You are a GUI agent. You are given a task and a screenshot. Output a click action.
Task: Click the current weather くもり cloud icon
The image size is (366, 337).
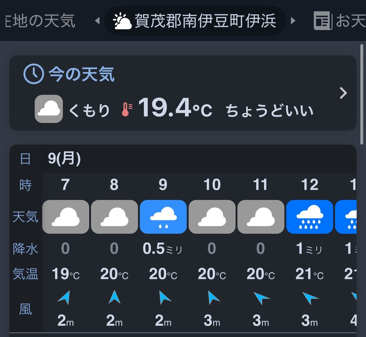[x=49, y=109]
